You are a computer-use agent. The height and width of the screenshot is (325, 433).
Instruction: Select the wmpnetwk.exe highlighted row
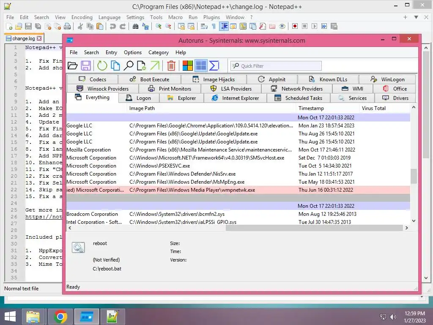click(238, 190)
